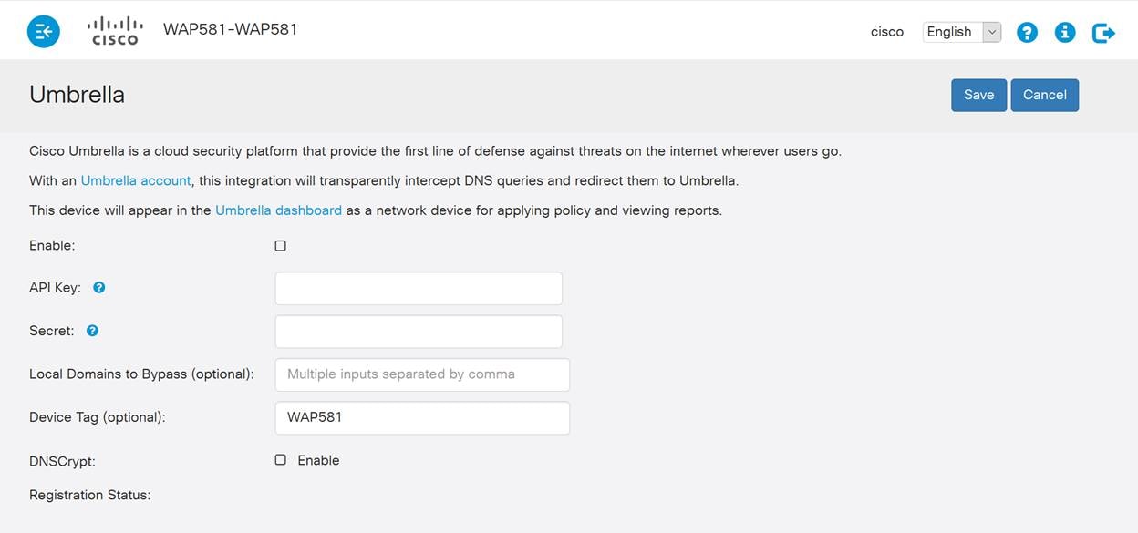Enable the DNSCrypt checkbox
The height and width of the screenshot is (533, 1138).
tap(281, 460)
